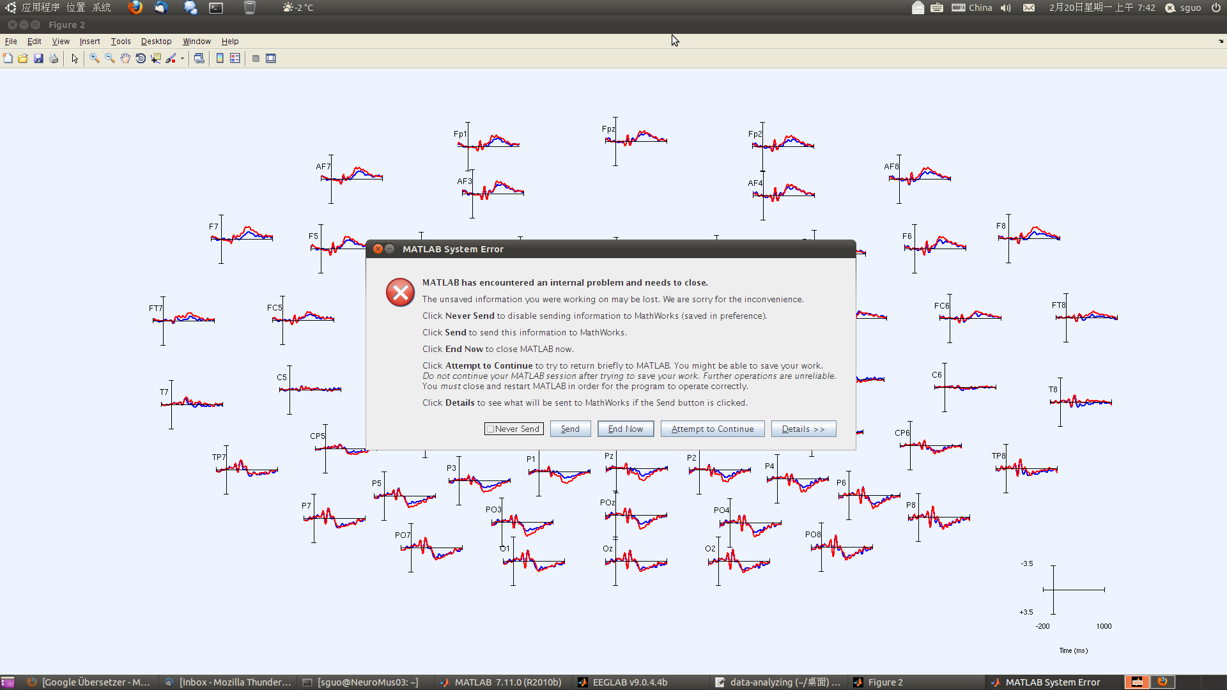Click the show desktop icon in the bottom panel
The image size is (1227, 690).
pos(8,682)
